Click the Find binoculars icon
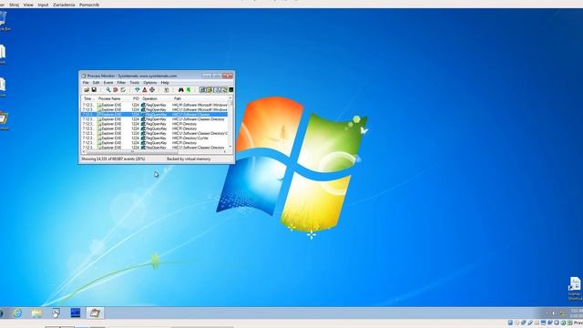Viewport: 583px width, 328px height. 181,89
